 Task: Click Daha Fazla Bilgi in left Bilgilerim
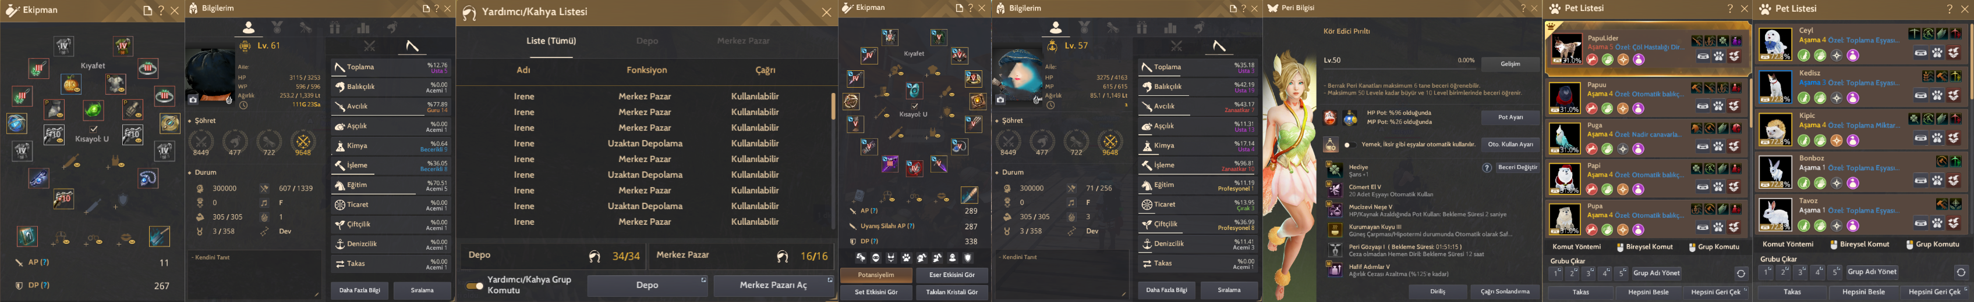click(x=359, y=290)
